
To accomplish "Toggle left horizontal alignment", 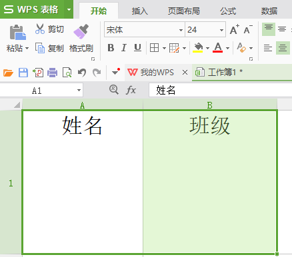I will [x=268, y=48].
